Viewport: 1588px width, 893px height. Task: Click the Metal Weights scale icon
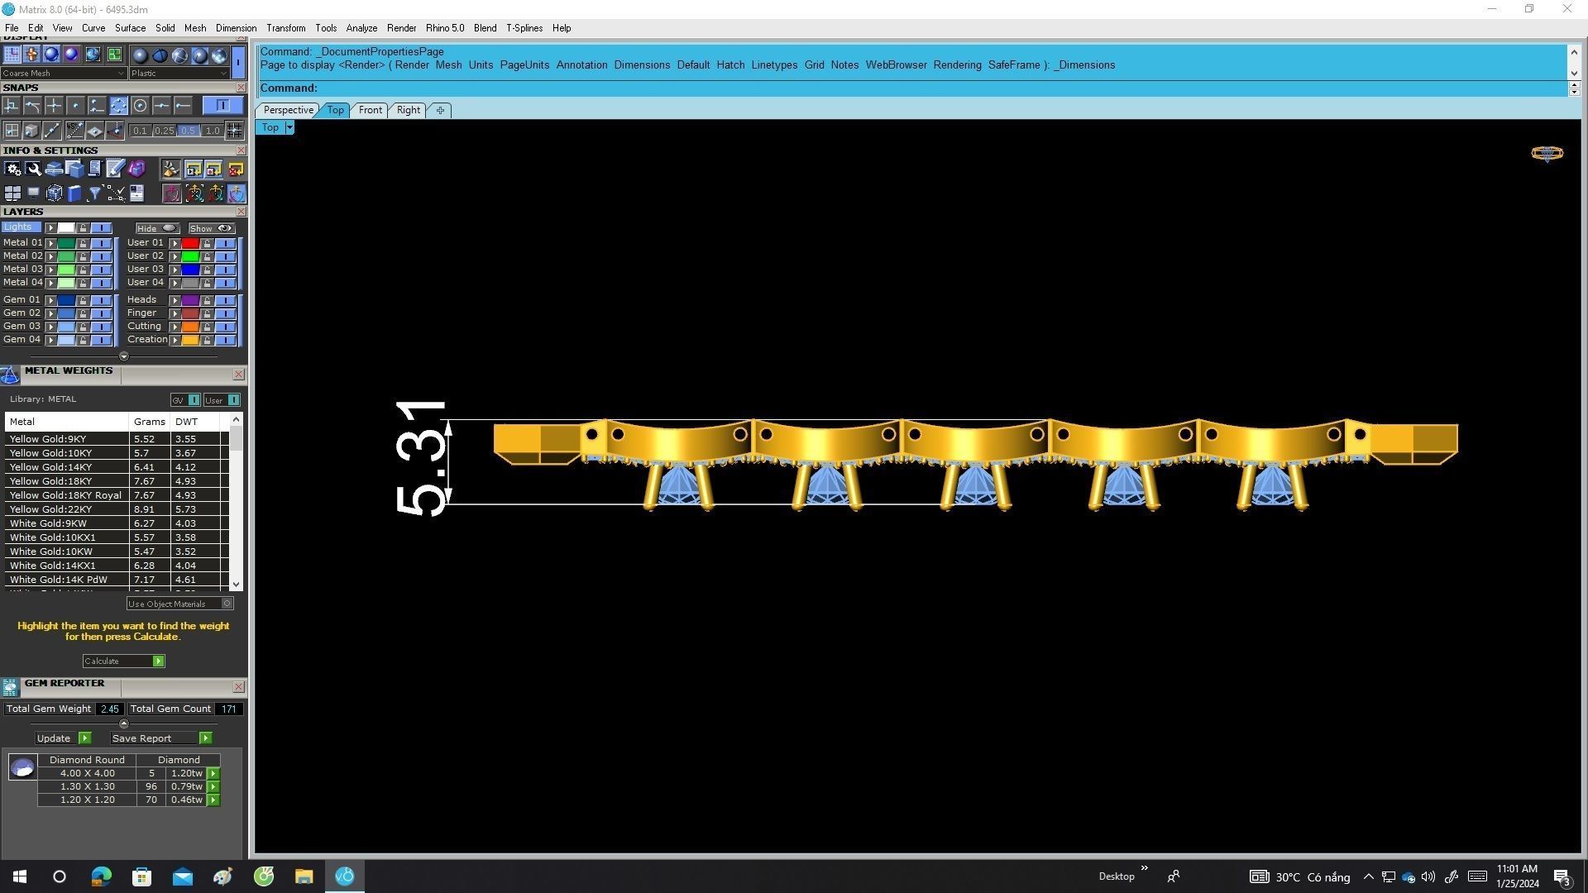10,375
